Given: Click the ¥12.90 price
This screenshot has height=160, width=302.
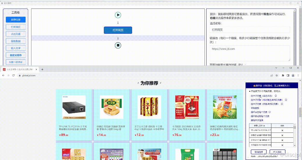Looking at the screenshot, I should tap(139, 135).
